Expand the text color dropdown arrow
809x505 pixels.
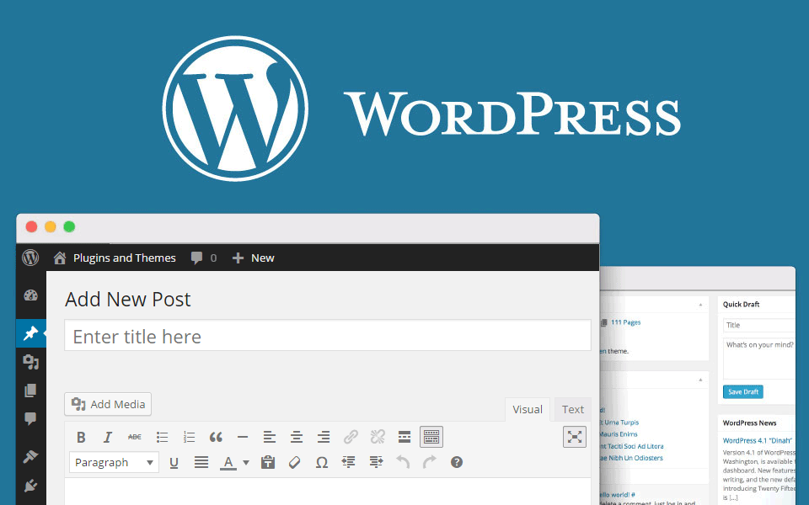pos(245,462)
